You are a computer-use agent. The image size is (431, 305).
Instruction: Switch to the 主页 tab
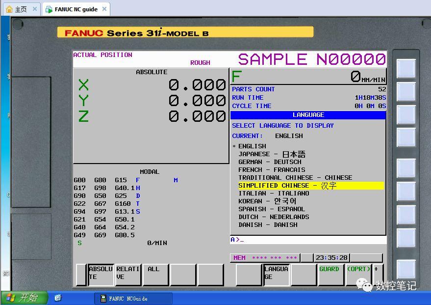(x=20, y=8)
